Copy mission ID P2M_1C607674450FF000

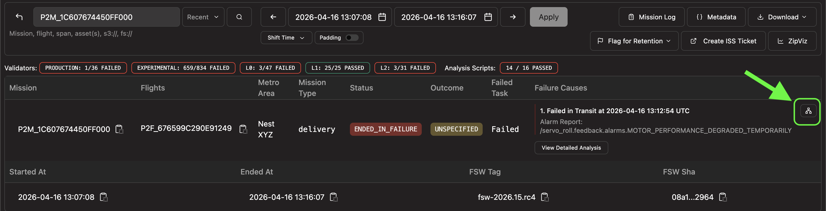point(119,129)
